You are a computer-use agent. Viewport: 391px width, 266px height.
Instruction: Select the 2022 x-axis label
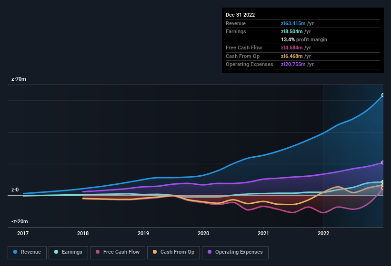click(323, 233)
